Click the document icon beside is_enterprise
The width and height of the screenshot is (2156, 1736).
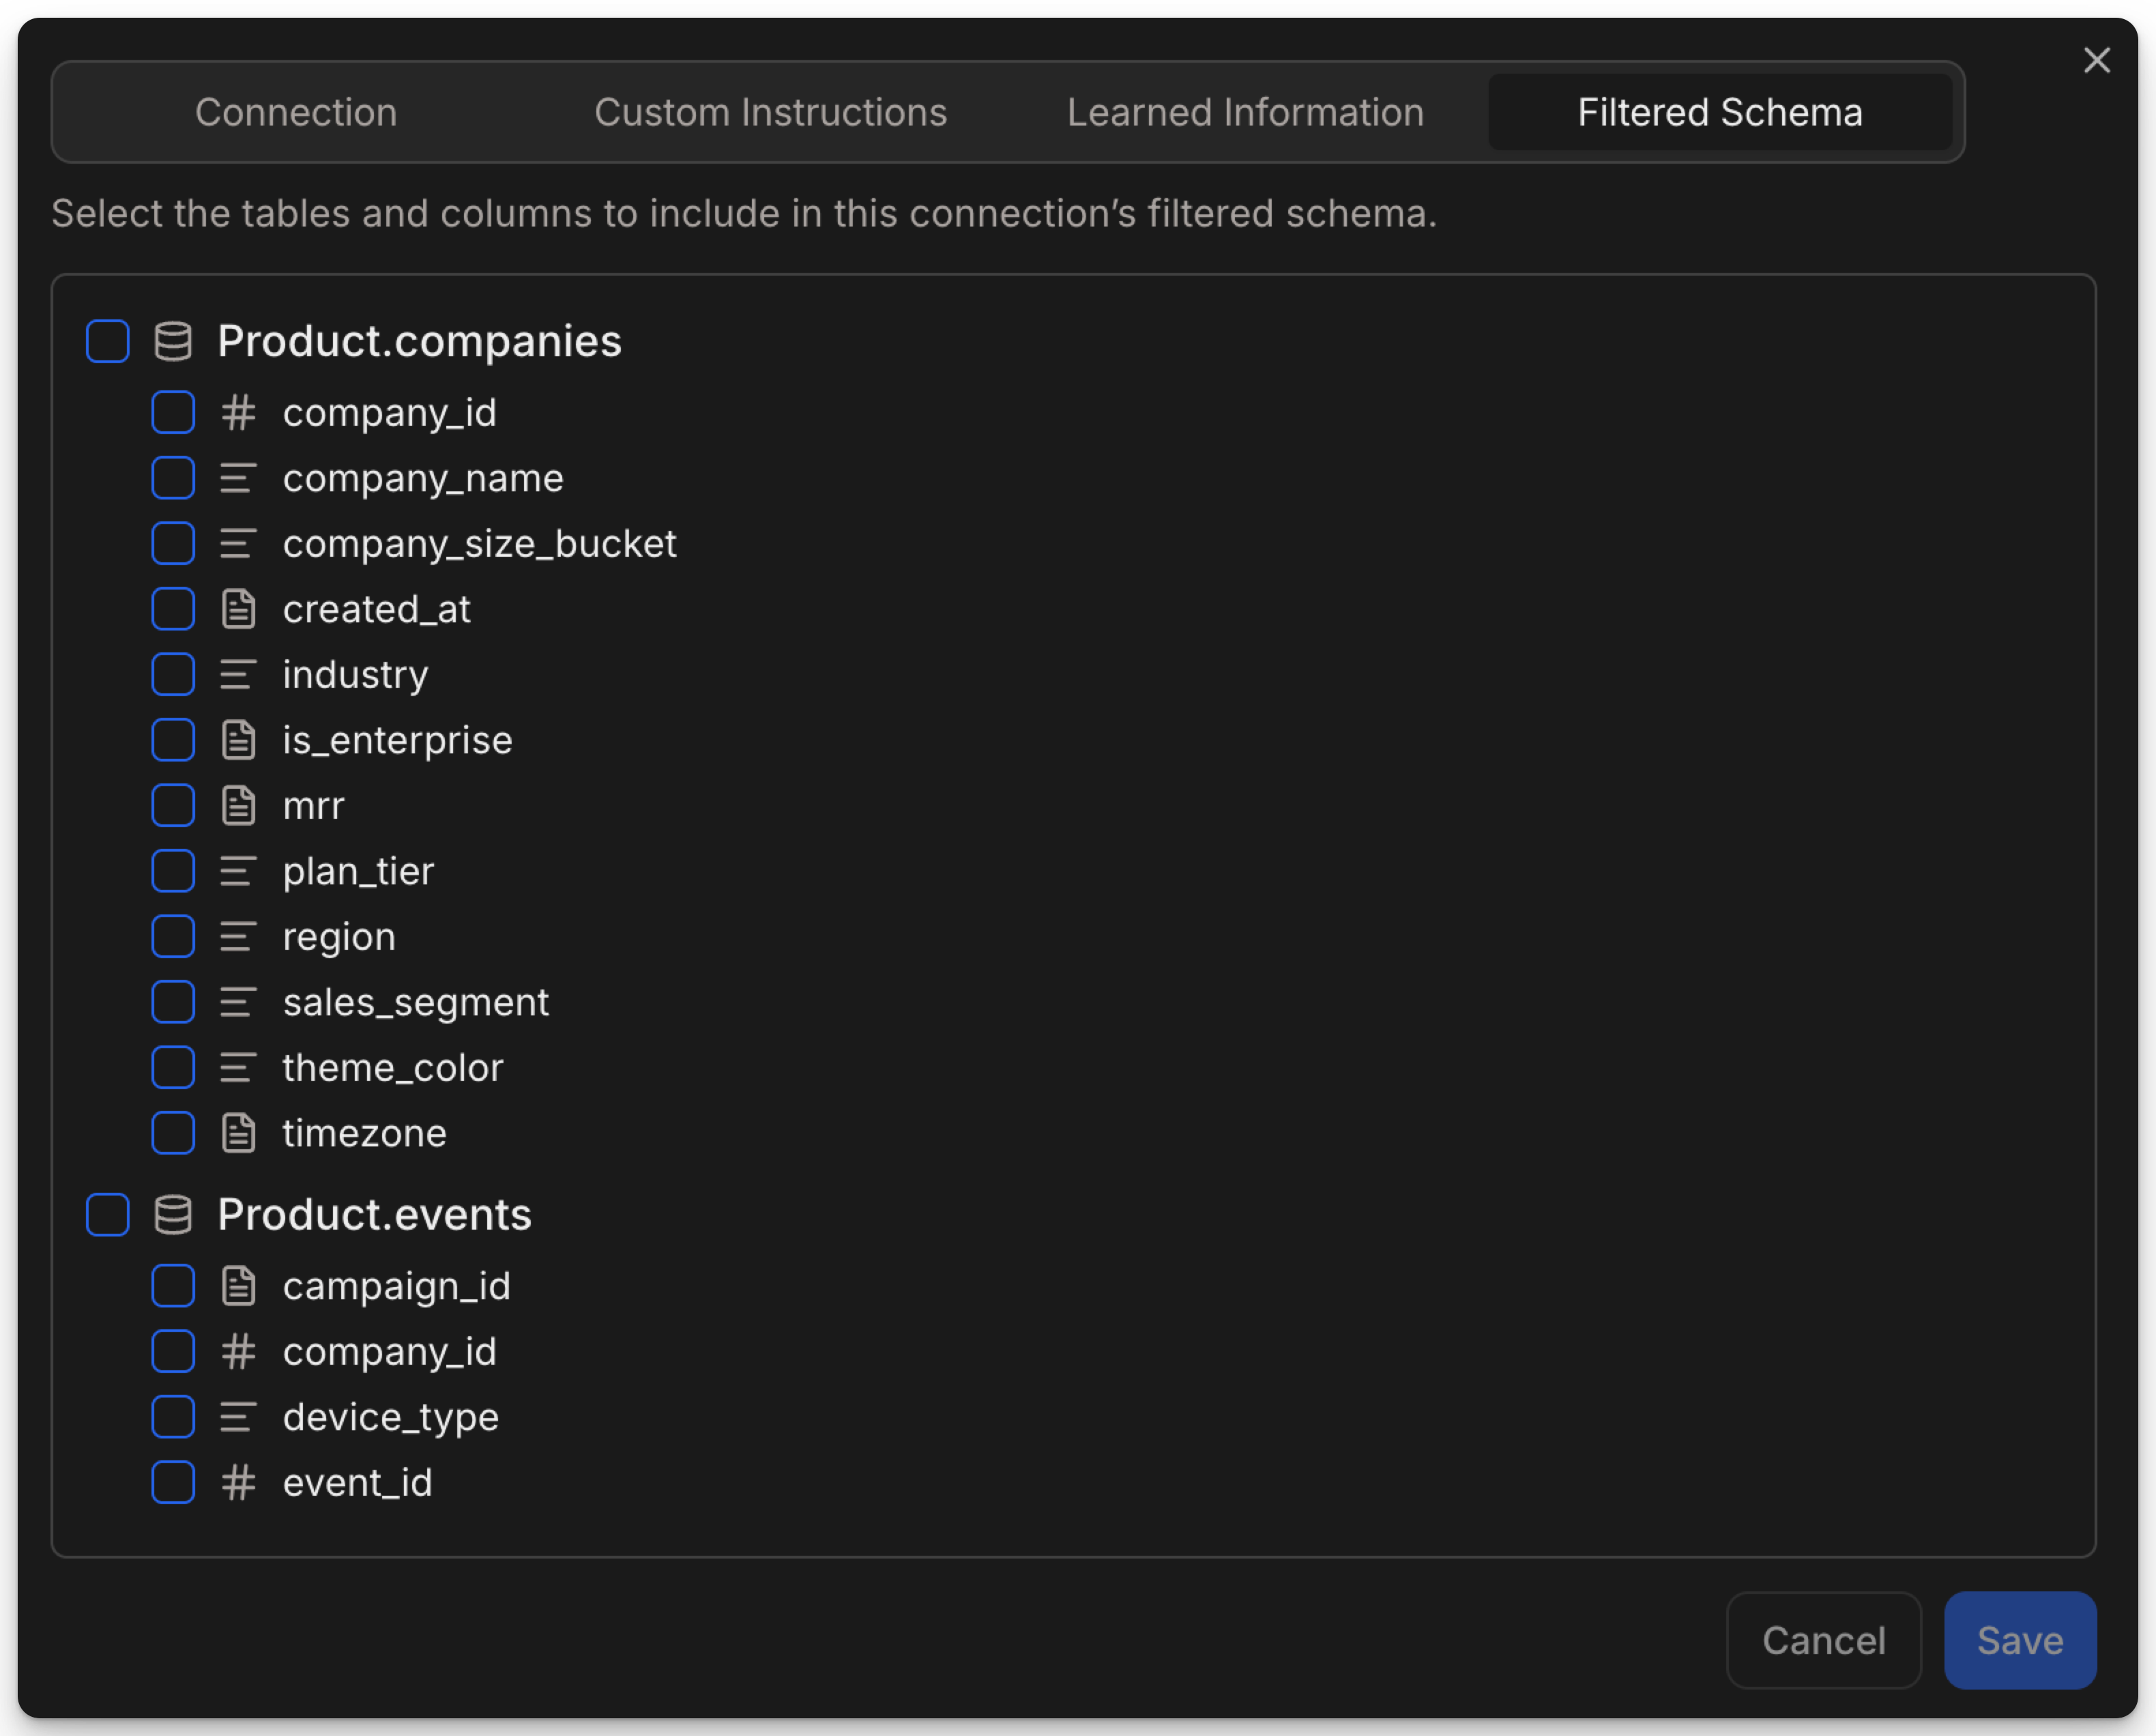(x=238, y=740)
